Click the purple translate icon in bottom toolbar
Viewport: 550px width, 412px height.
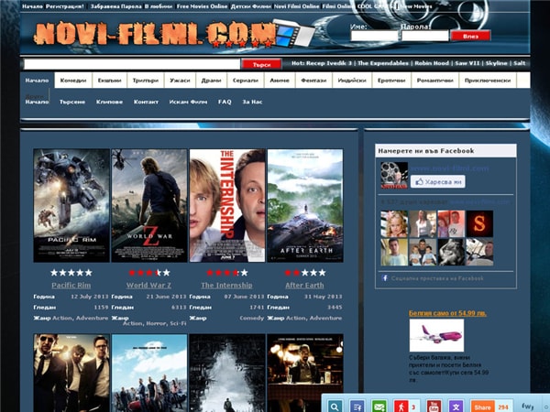(x=456, y=407)
